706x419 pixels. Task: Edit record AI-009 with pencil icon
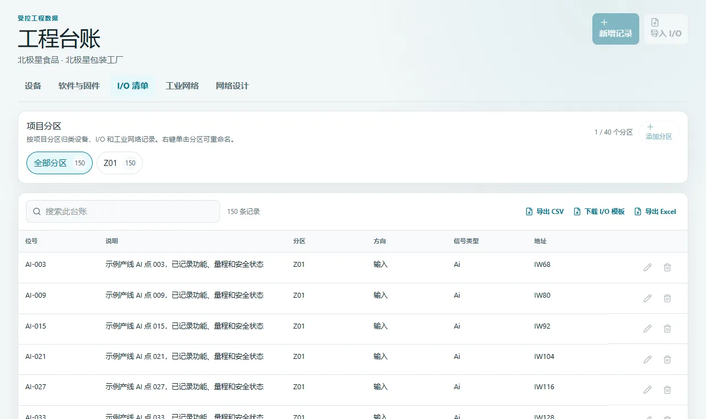click(x=648, y=298)
